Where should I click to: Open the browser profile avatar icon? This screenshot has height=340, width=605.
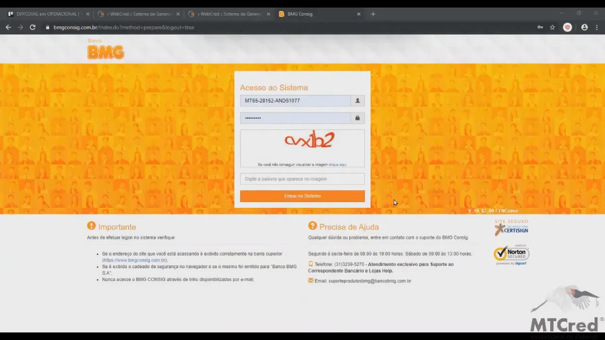point(584,27)
